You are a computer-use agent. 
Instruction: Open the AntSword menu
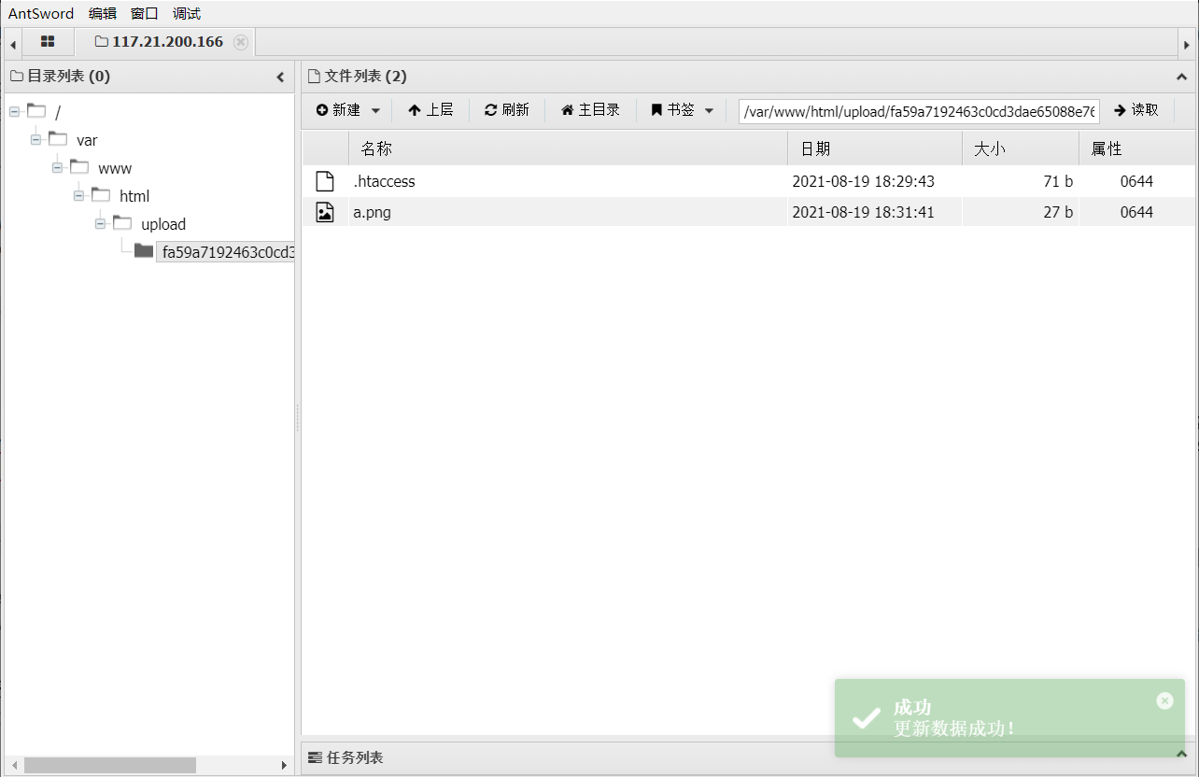click(x=41, y=13)
